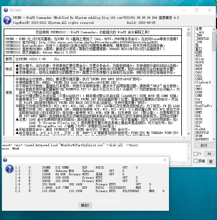Select DISK in the command list
Viewport: 217px width, 220px height.
(199, 119)
